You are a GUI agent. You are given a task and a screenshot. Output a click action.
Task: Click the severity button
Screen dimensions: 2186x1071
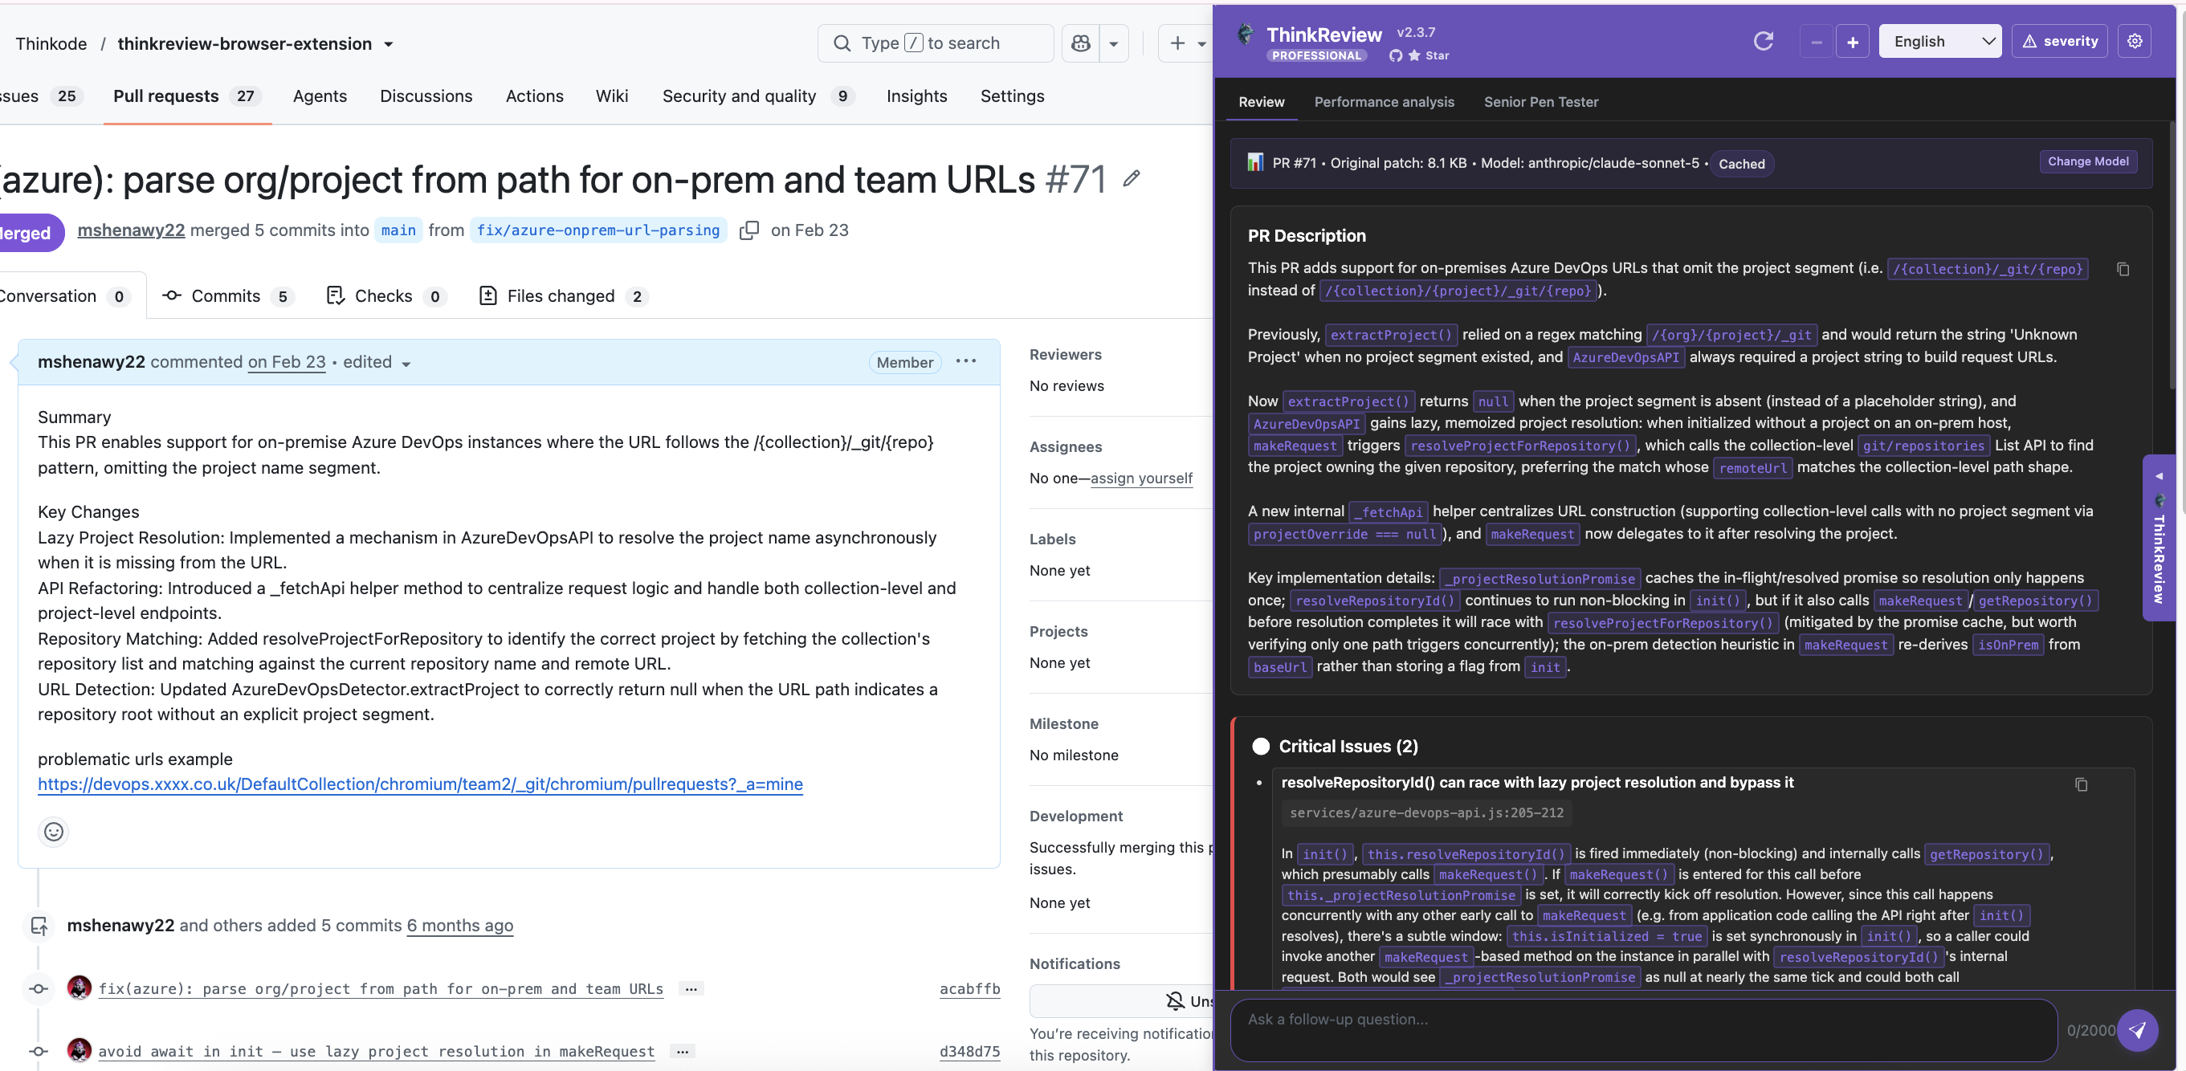pos(2060,42)
